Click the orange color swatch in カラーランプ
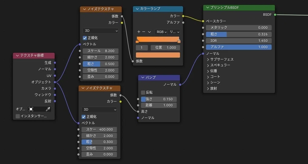This screenshot has width=308, height=164. tap(158, 55)
